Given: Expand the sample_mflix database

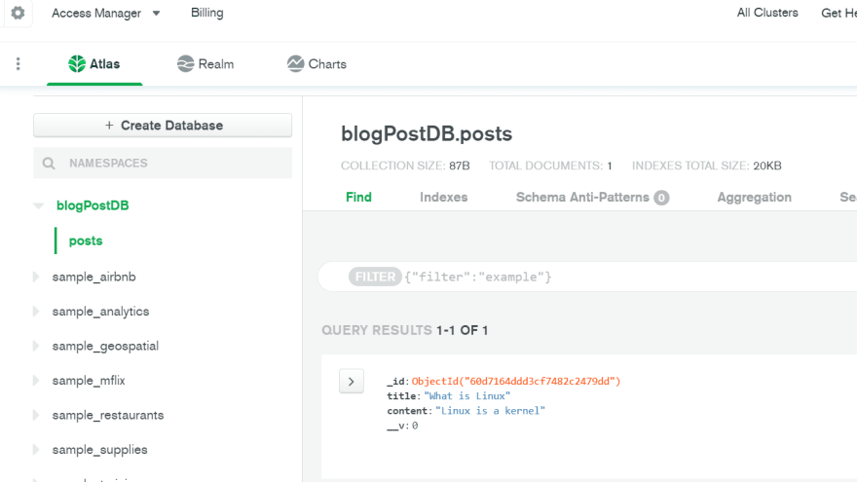Looking at the screenshot, I should tap(36, 381).
